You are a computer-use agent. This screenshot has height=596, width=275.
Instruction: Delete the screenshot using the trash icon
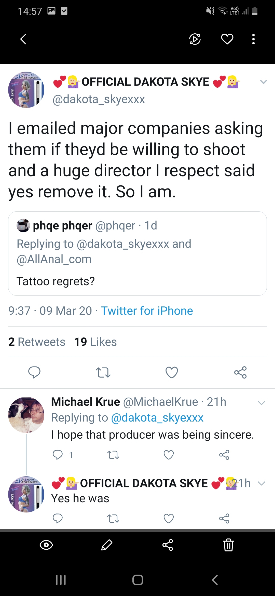228,545
